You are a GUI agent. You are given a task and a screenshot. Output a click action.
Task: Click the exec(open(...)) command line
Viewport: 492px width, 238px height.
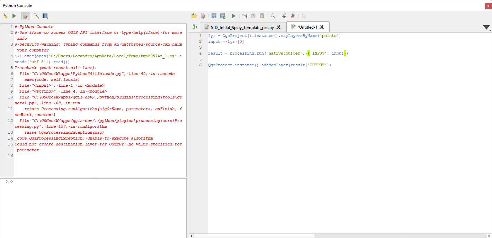tap(98, 59)
